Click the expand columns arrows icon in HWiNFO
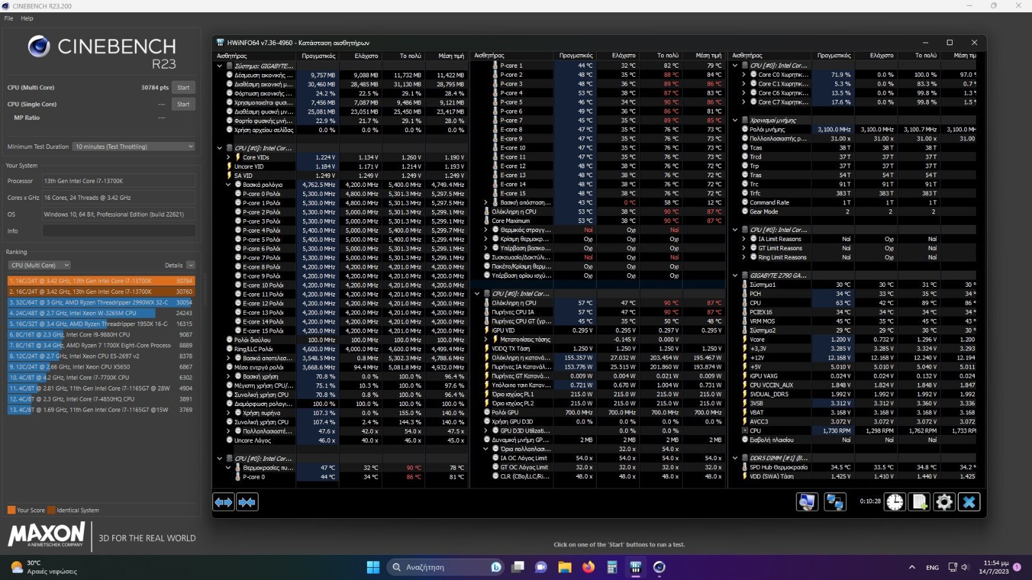Image resolution: width=1032 pixels, height=580 pixels. [x=224, y=502]
